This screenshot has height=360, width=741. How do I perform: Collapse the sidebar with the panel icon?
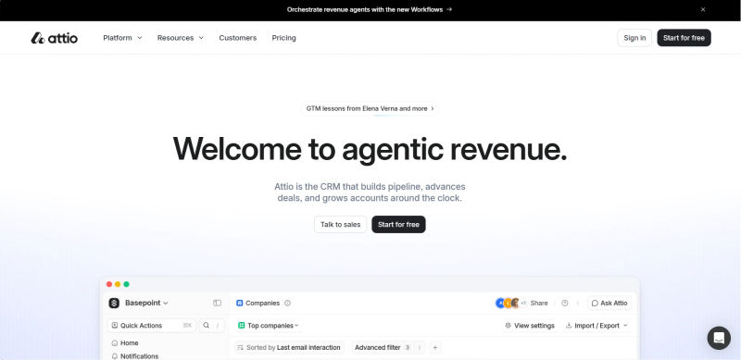217,303
